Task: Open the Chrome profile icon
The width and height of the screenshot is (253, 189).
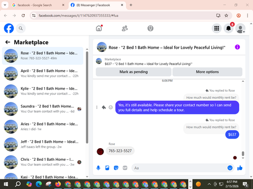Action: pos(238,16)
